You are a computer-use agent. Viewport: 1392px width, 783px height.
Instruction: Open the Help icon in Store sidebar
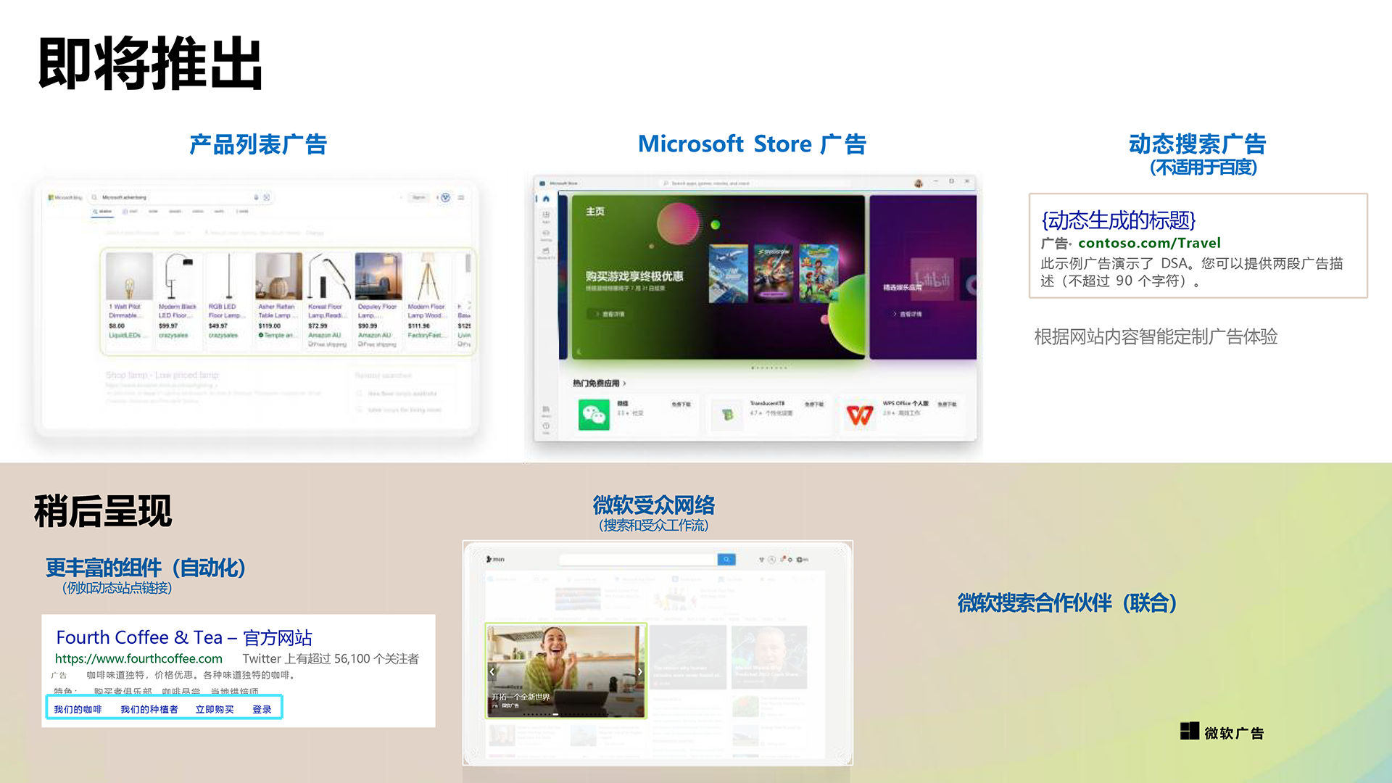click(546, 428)
